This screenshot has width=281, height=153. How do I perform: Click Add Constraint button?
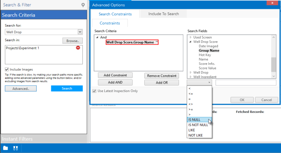click(115, 75)
